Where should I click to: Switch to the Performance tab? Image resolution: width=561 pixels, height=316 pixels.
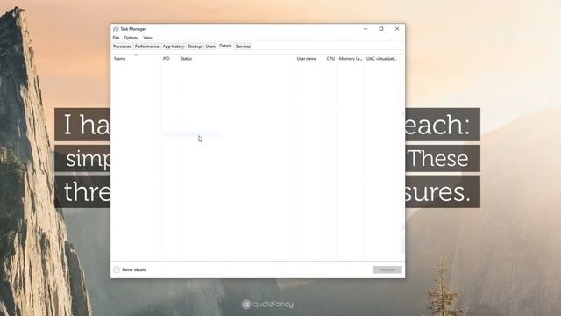pyautogui.click(x=146, y=47)
